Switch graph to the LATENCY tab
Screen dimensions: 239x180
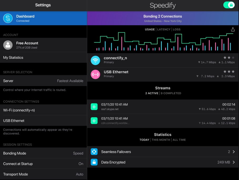(164, 29)
